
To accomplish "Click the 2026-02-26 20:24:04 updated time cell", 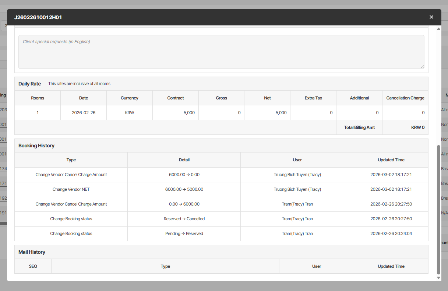I will click(x=391, y=234).
